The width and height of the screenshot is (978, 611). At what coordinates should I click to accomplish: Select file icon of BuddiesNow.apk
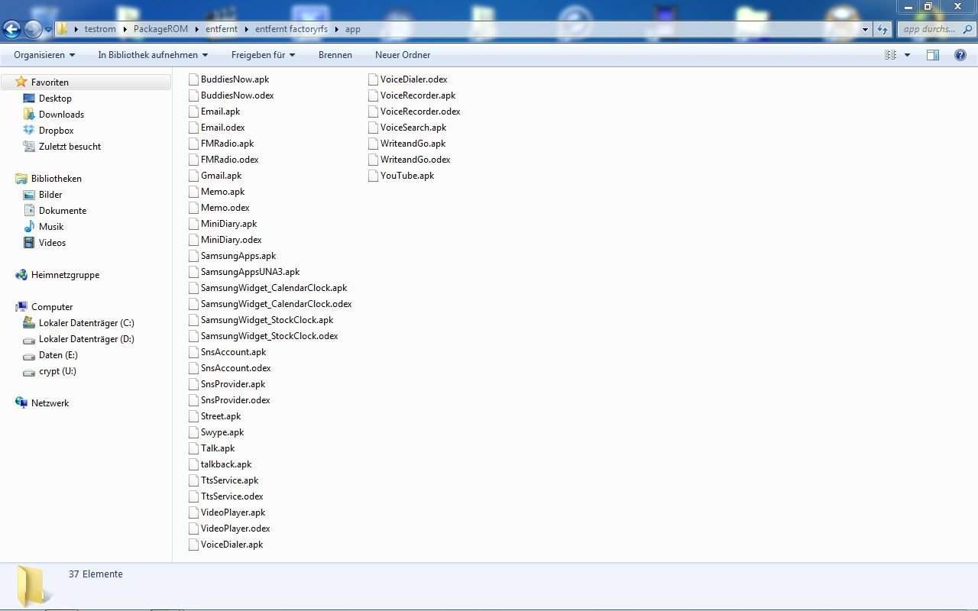coord(193,79)
